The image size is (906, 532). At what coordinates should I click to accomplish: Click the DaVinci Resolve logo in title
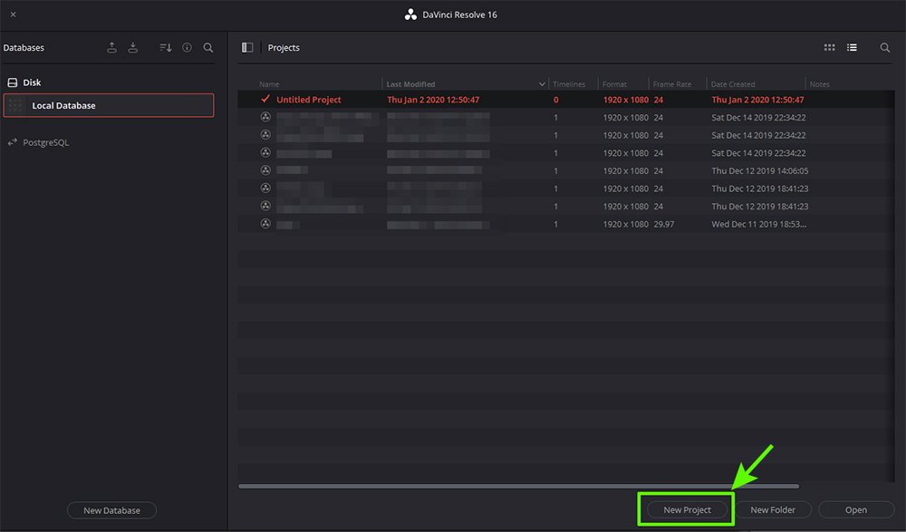point(410,15)
